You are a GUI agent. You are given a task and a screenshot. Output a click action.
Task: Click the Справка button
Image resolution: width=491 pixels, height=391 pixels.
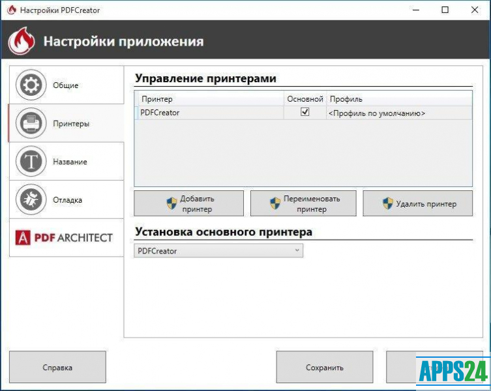point(57,367)
